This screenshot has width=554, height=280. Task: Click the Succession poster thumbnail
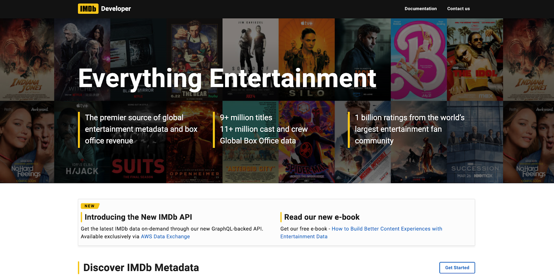click(475, 142)
